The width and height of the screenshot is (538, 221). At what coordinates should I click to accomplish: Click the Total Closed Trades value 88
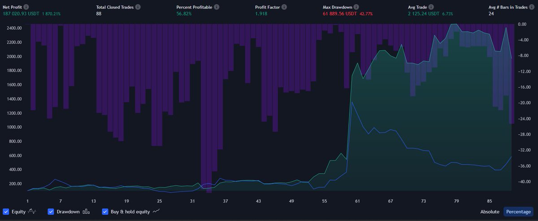click(99, 14)
